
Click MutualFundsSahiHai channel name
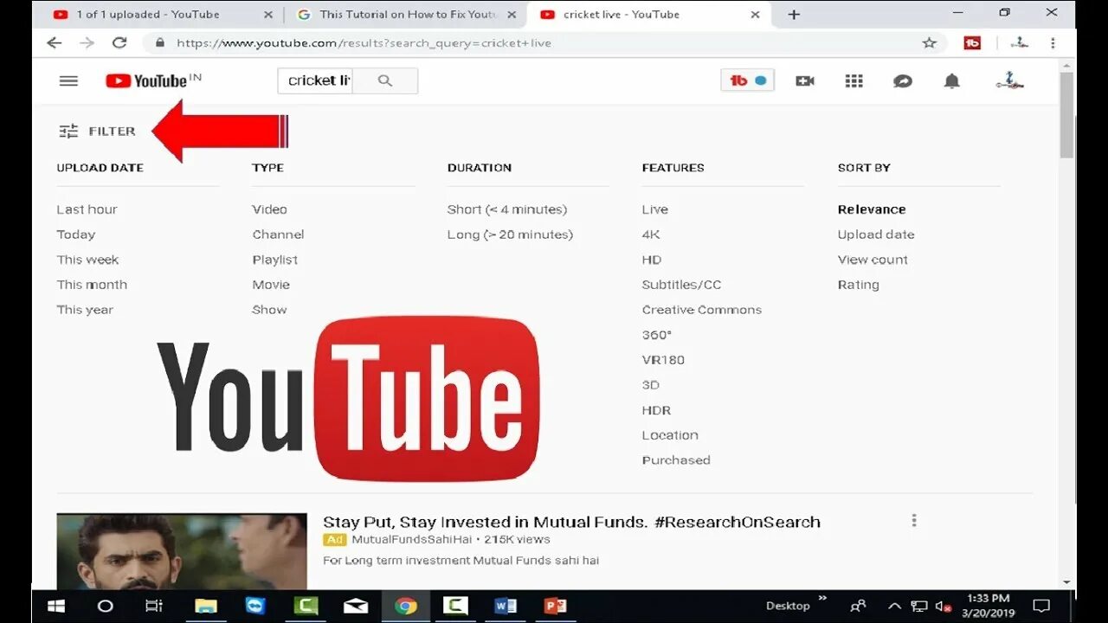pos(412,539)
